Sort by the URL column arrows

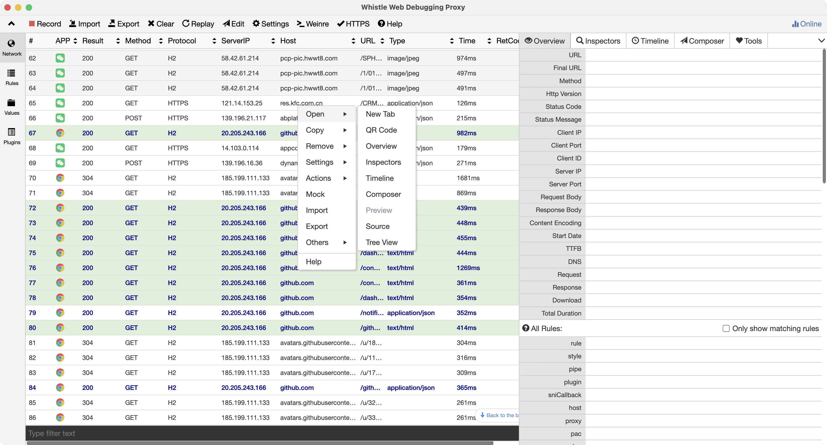pyautogui.click(x=382, y=41)
